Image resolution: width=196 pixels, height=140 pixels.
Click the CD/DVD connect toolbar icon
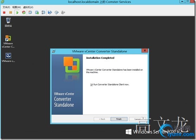[x=57, y=12]
